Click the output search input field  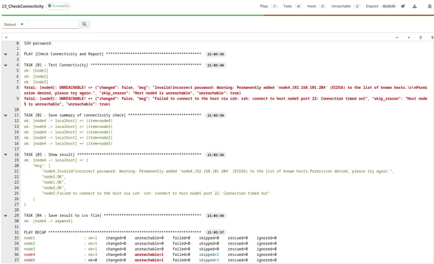53,24
